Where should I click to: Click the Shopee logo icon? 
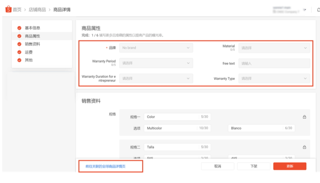pos(8,9)
